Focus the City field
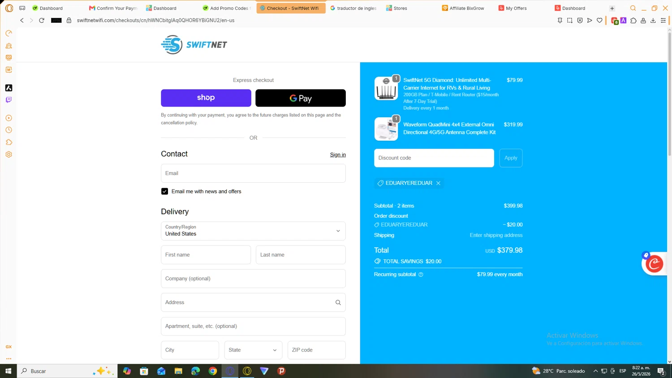The height and width of the screenshot is (378, 672). [190, 350]
